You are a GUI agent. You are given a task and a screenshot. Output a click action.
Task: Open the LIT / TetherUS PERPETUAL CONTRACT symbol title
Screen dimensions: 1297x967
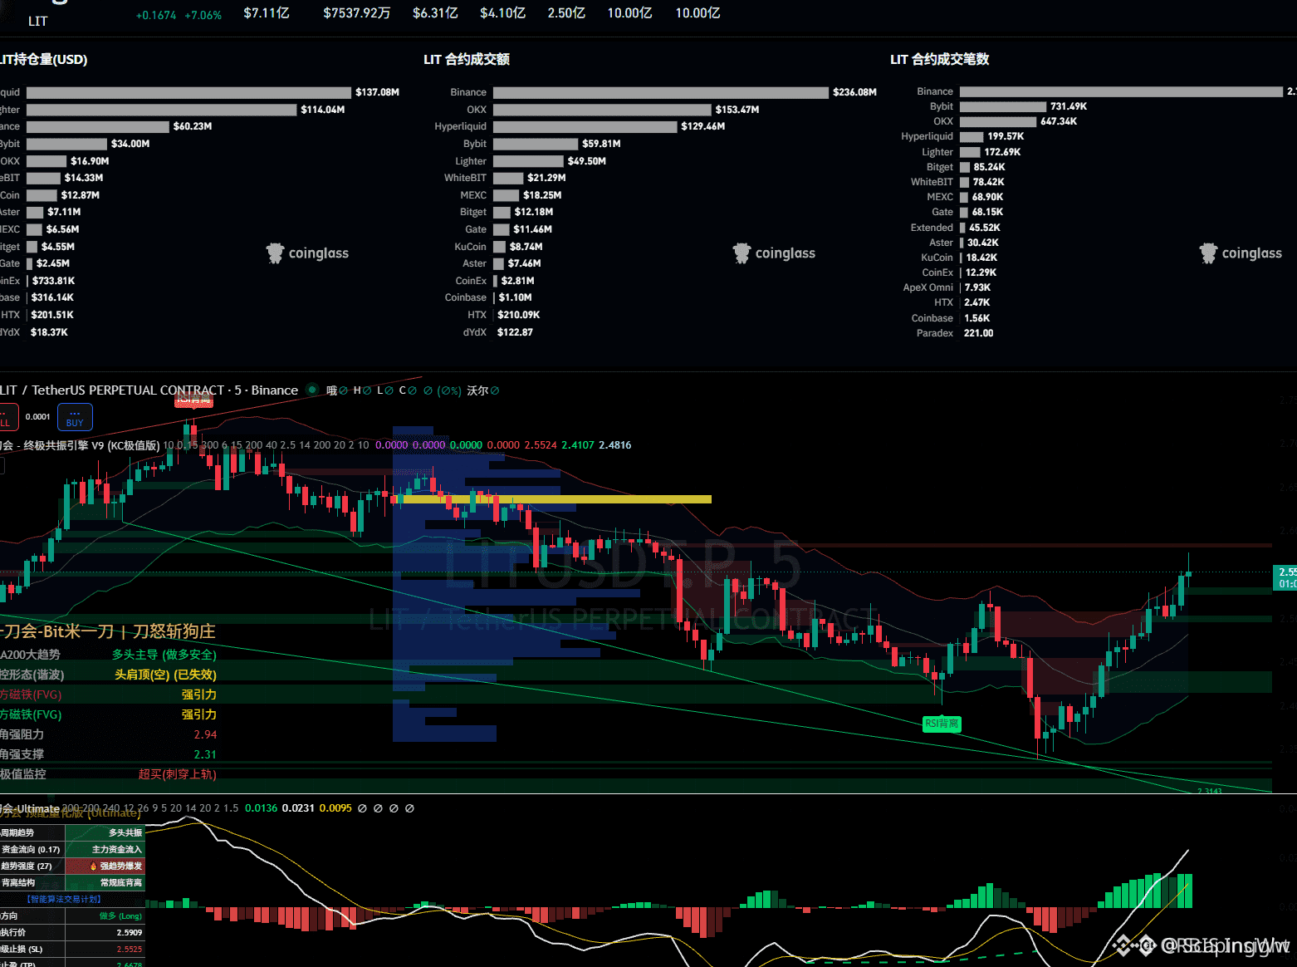pyautogui.click(x=149, y=390)
